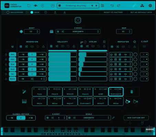The height and width of the screenshot is (137, 156).
Task: Click the Map value stepper arrows
Action: (130, 32)
